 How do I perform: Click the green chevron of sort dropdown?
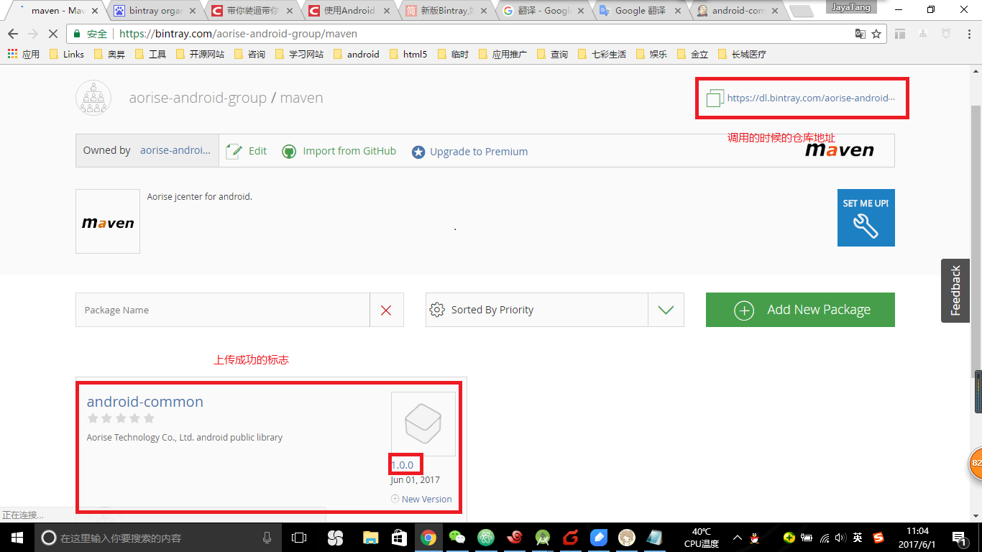tap(666, 310)
